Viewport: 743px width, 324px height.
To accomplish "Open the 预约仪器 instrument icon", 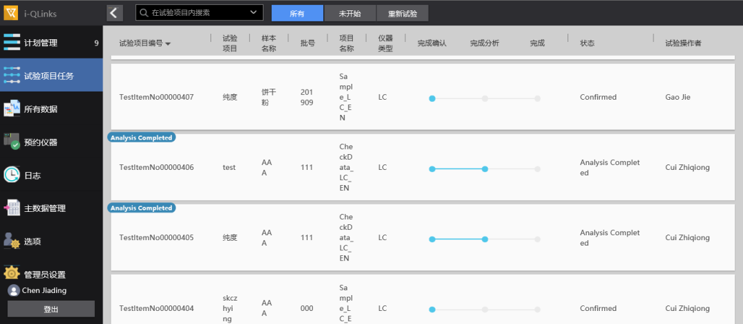I will point(12,142).
